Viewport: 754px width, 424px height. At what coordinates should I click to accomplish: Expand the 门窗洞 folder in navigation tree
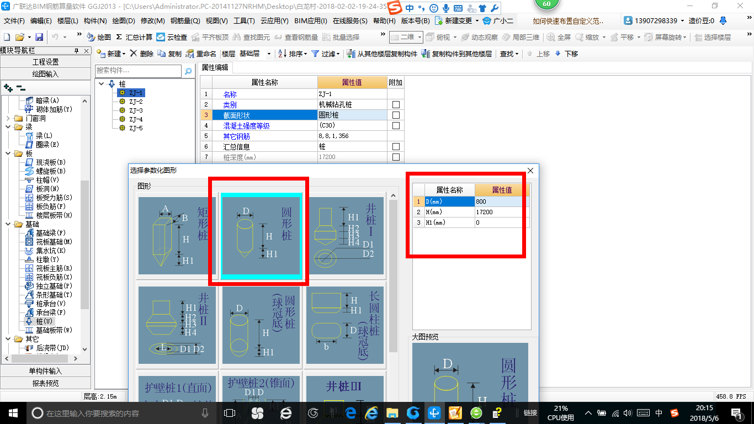tap(8, 118)
